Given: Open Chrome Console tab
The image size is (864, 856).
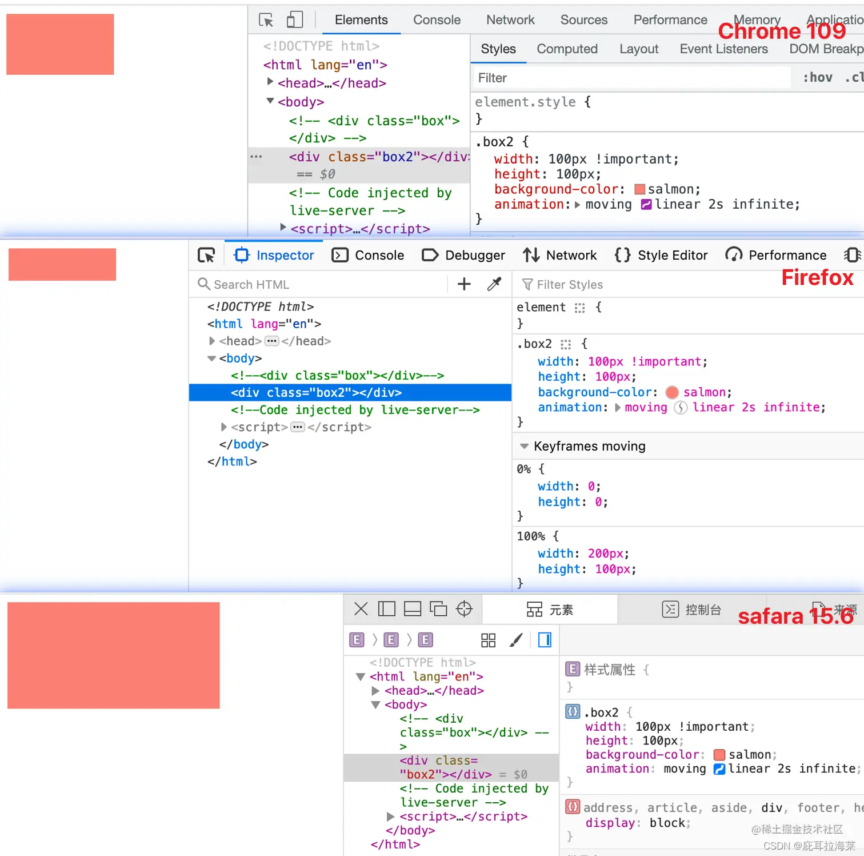Looking at the screenshot, I should [x=437, y=20].
